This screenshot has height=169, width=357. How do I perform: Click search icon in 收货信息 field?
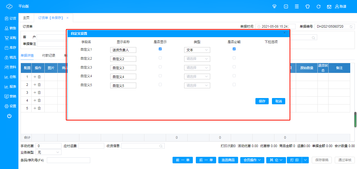161,146
